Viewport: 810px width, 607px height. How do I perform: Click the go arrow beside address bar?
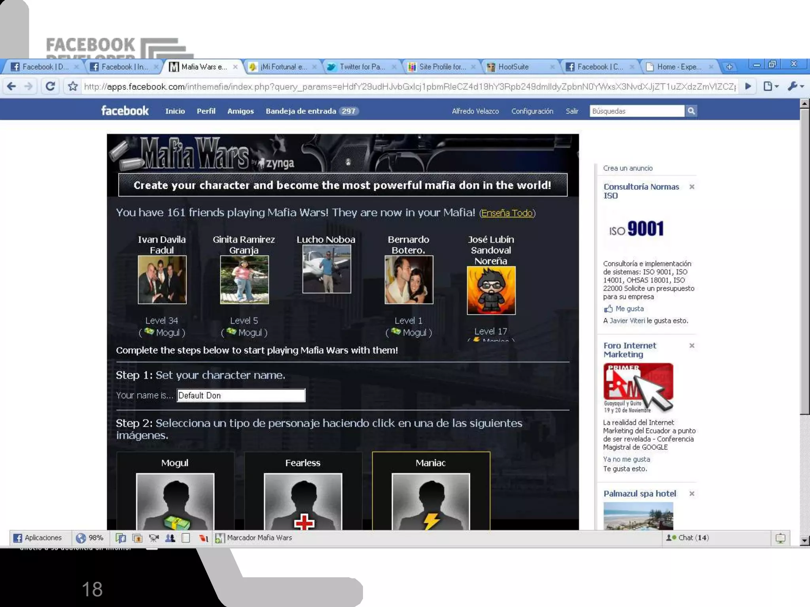coord(748,86)
